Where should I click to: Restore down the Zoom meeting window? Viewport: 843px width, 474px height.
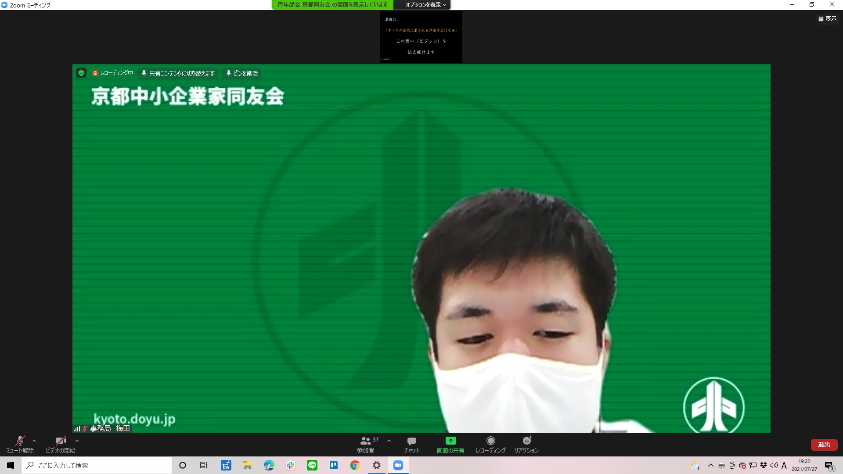pos(812,5)
